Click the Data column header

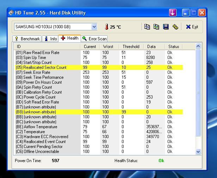154,47
